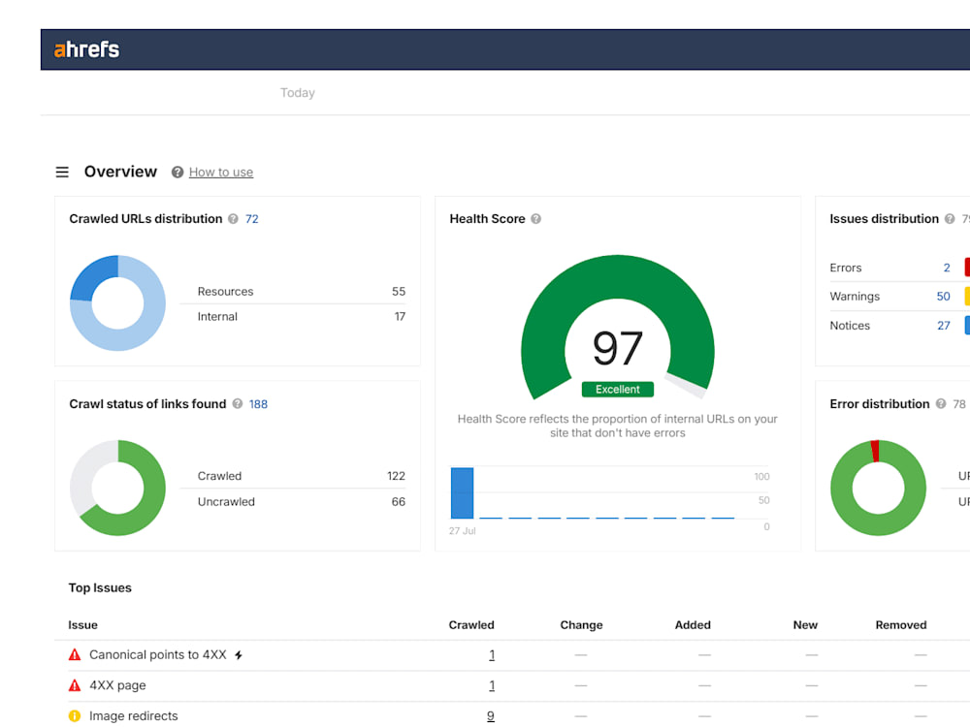Click the Resources row value 55
The width and height of the screenshot is (970, 727).
(x=399, y=291)
